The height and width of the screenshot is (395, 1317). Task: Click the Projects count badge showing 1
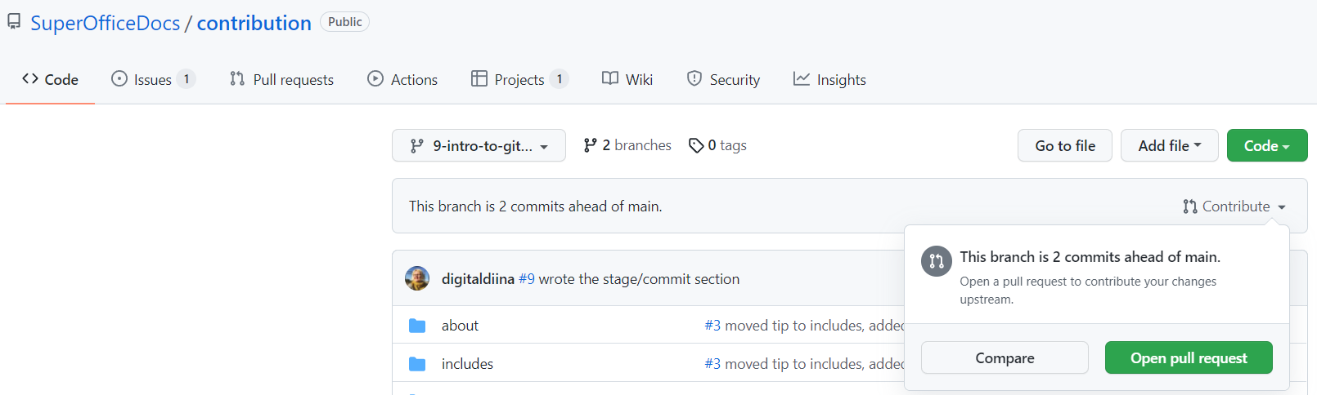click(560, 79)
